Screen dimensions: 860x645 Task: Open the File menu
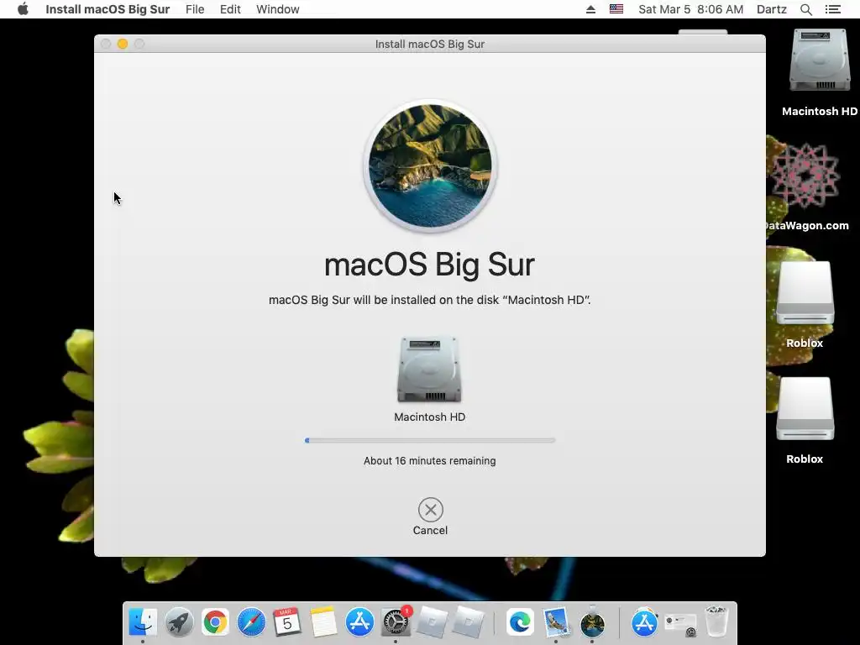click(195, 9)
